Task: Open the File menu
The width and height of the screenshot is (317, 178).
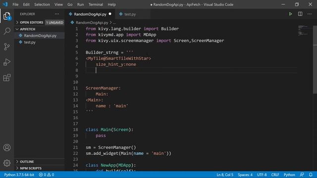Action: pyautogui.click(x=15, y=4)
